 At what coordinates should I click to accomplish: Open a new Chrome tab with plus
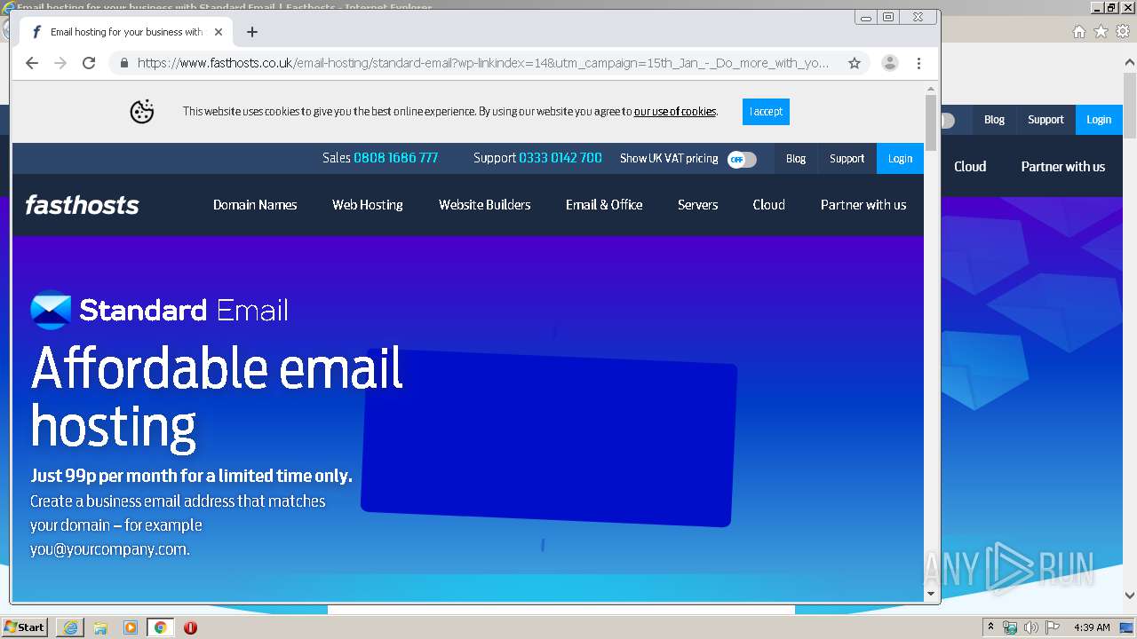point(252,32)
